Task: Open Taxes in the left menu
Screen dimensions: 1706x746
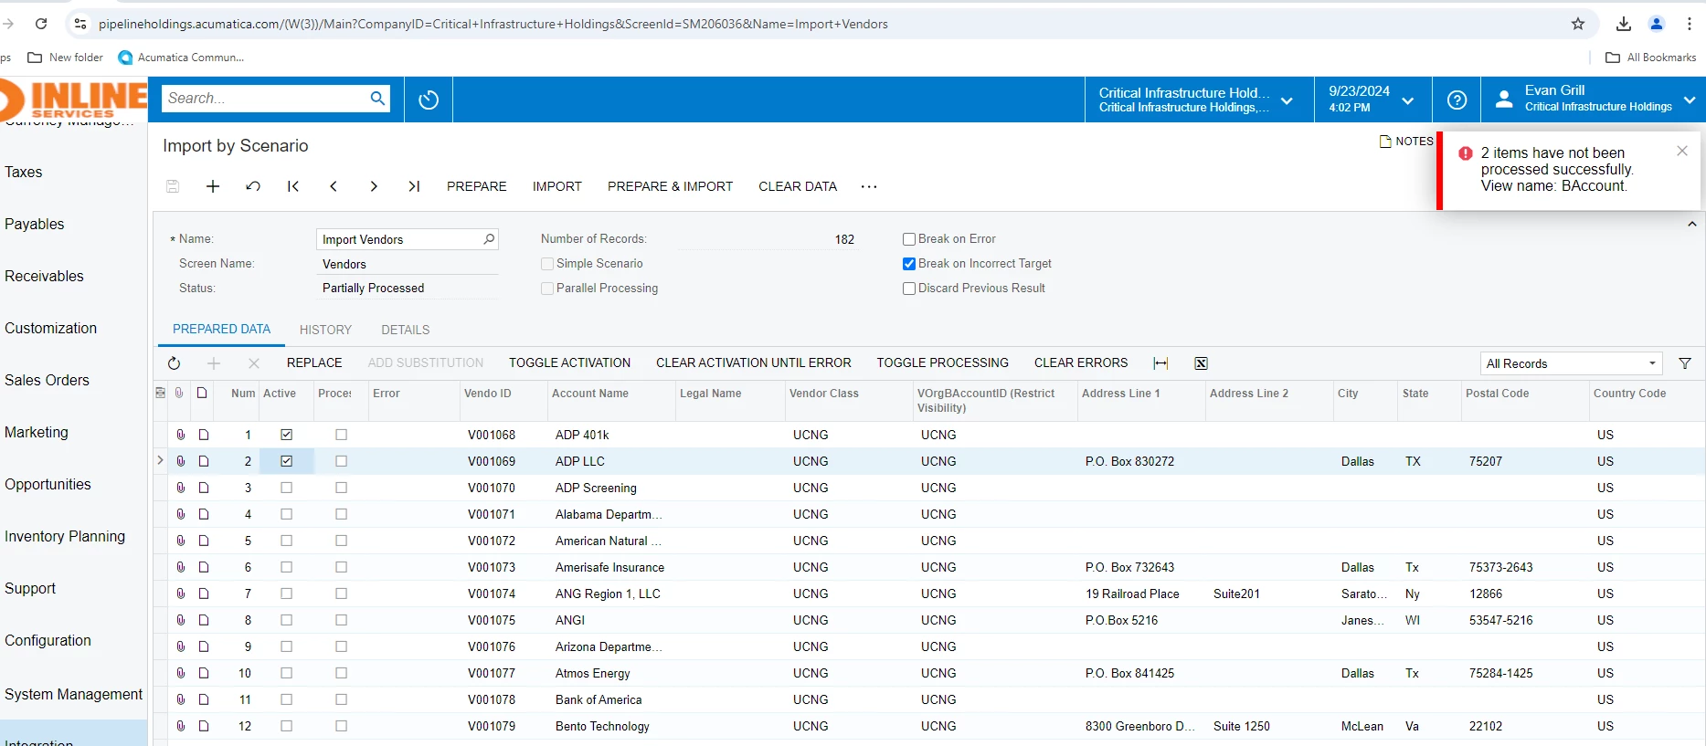Action: tap(24, 173)
